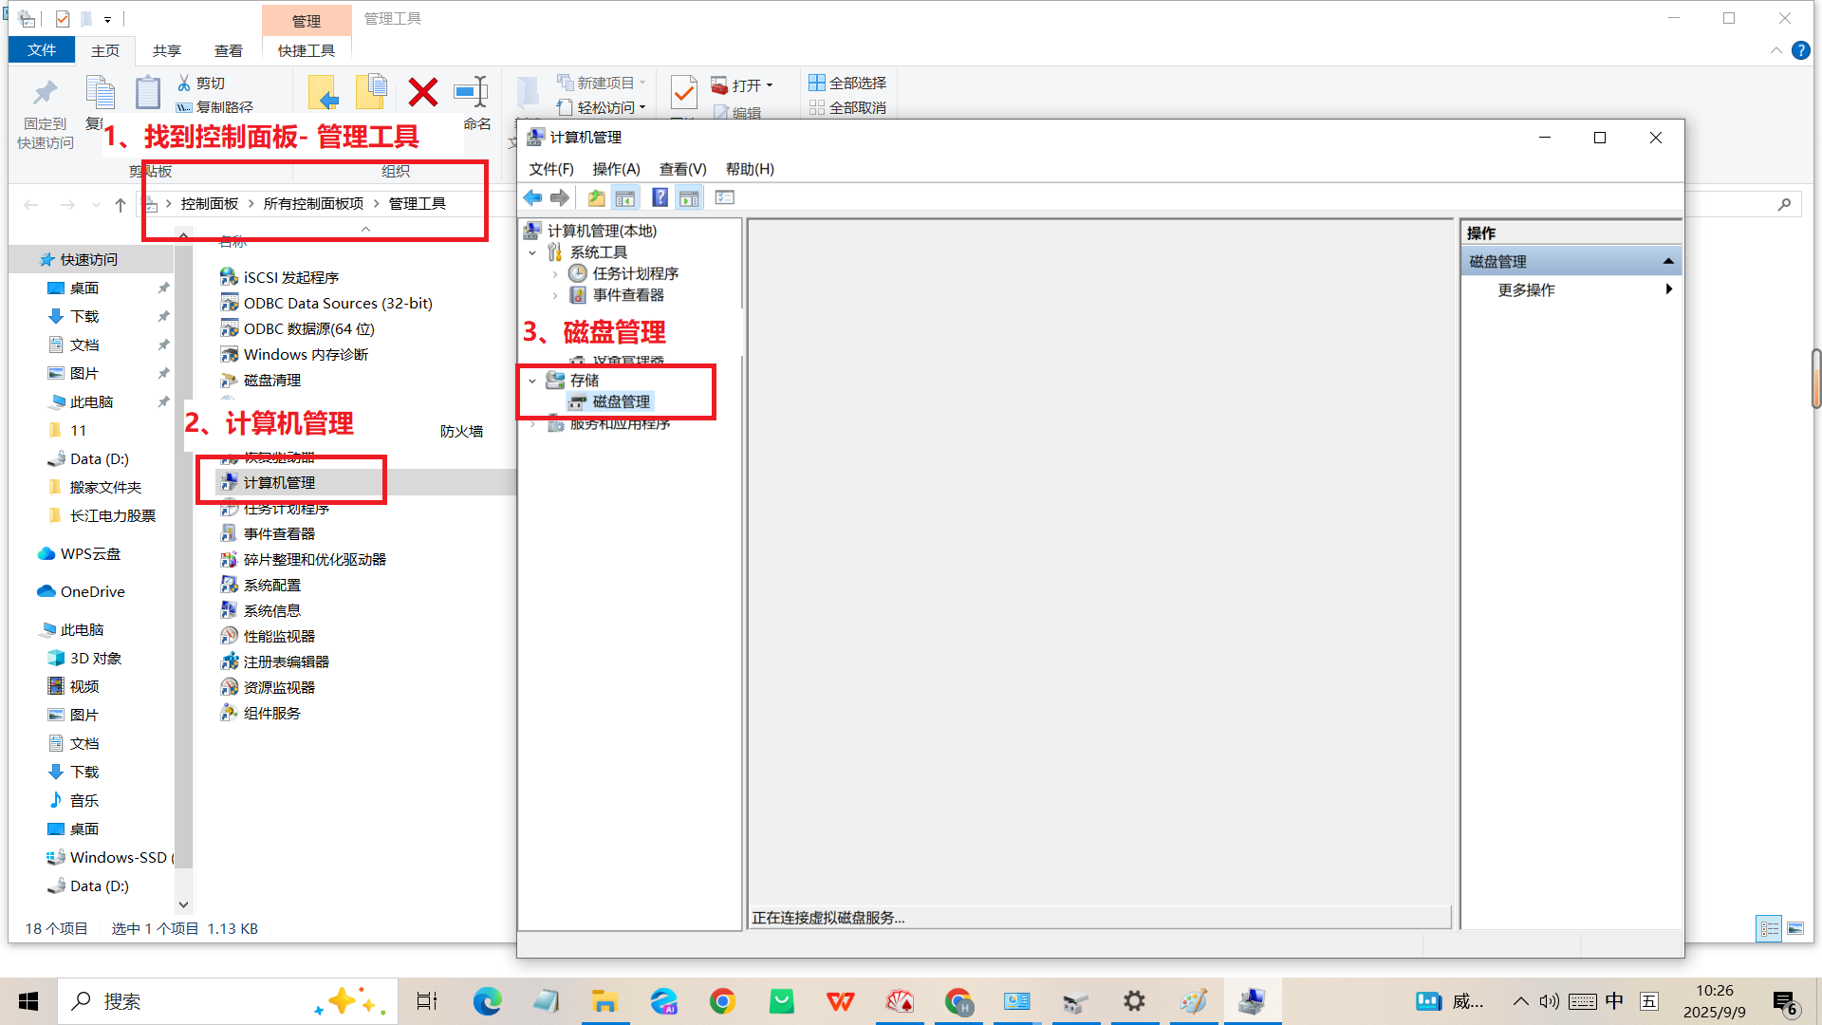Image resolution: width=1822 pixels, height=1025 pixels.
Task: Click the 全部选择 button in ribbon
Action: [847, 83]
